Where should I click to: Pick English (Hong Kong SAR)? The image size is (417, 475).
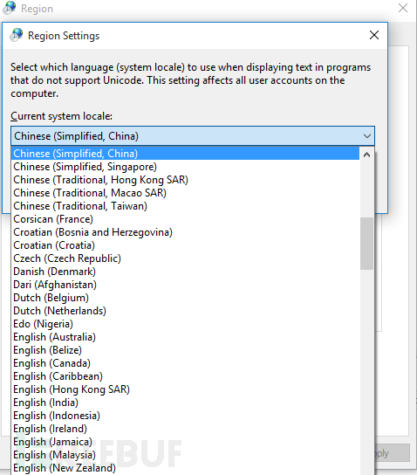185,389
